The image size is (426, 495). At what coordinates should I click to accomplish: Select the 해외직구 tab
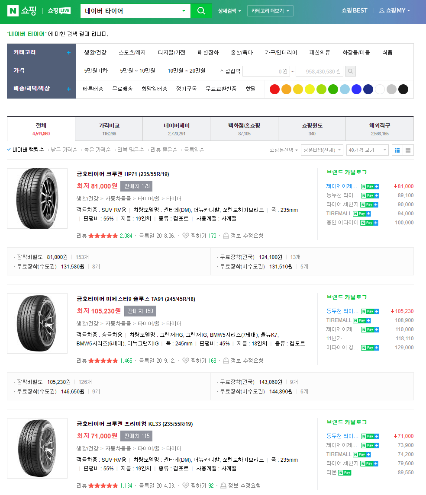tap(380, 129)
